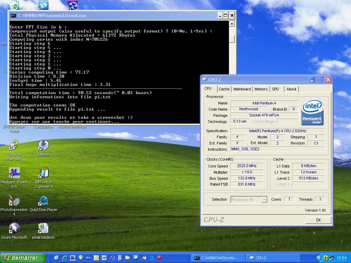The height and width of the screenshot is (263, 351).
Task: Launch QuickTime from Quick Launch bar
Action: coord(152,258)
